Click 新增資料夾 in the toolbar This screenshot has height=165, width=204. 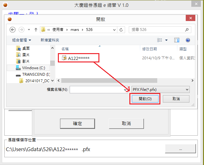click(50, 40)
